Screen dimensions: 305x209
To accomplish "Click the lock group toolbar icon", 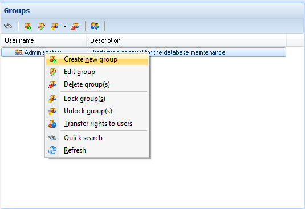I will coord(55,26).
